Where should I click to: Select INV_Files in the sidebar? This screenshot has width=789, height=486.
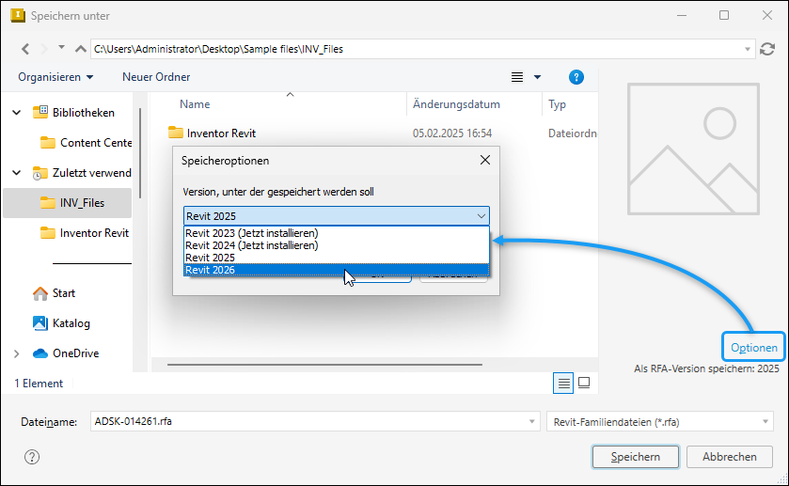click(68, 203)
